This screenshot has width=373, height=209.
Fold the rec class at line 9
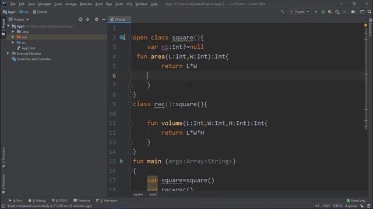[x=131, y=104]
